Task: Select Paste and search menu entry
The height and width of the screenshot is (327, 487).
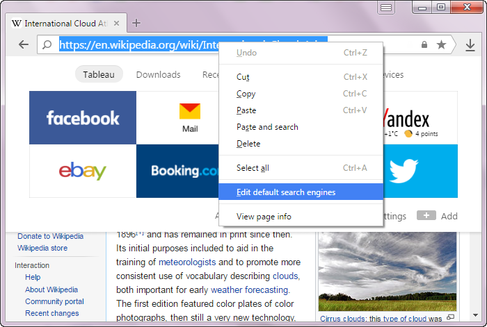Action: point(301,127)
